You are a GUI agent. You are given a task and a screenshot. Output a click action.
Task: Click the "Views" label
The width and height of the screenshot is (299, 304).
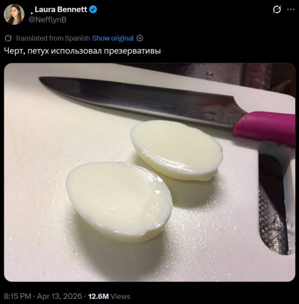(x=121, y=296)
